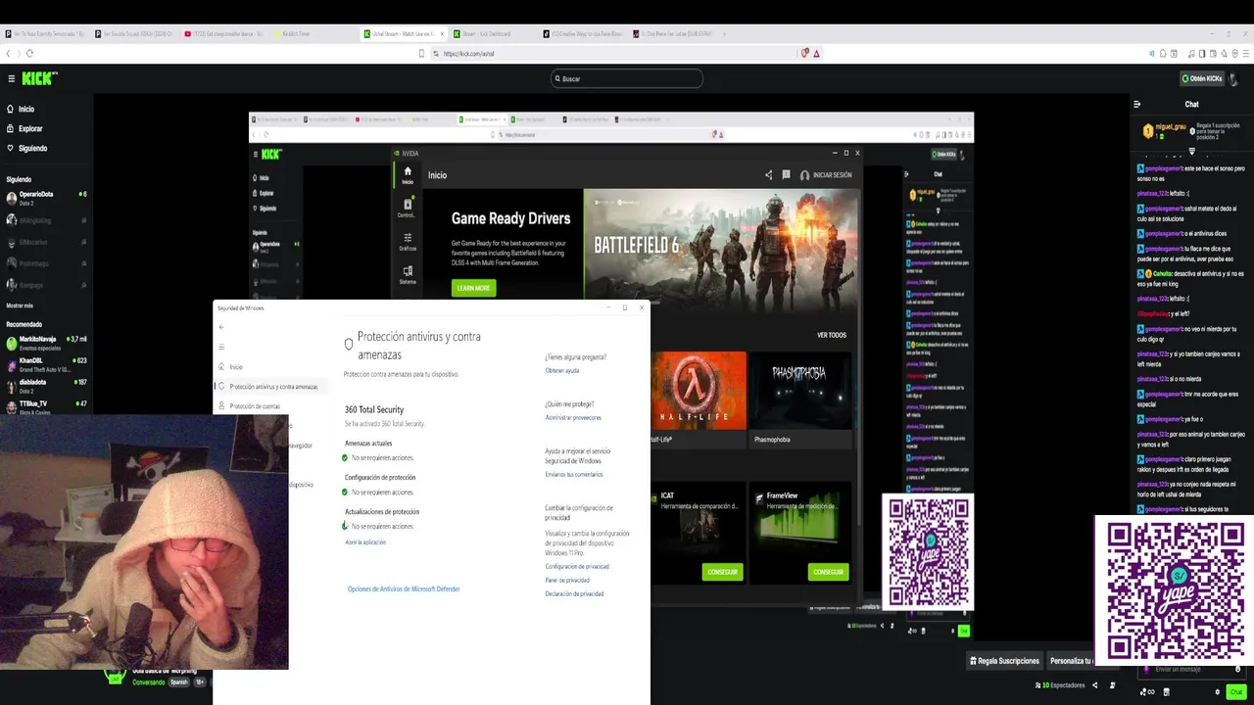Click the browser back arrow
The image size is (1254, 705).
point(9,53)
